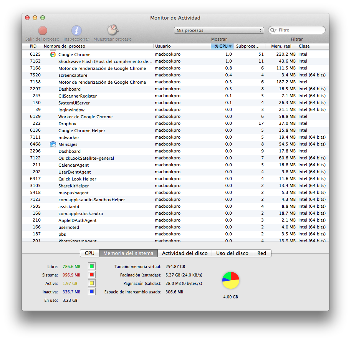Click the Libre 786.6 MB value
This screenshot has width=351, height=341.
point(71,267)
